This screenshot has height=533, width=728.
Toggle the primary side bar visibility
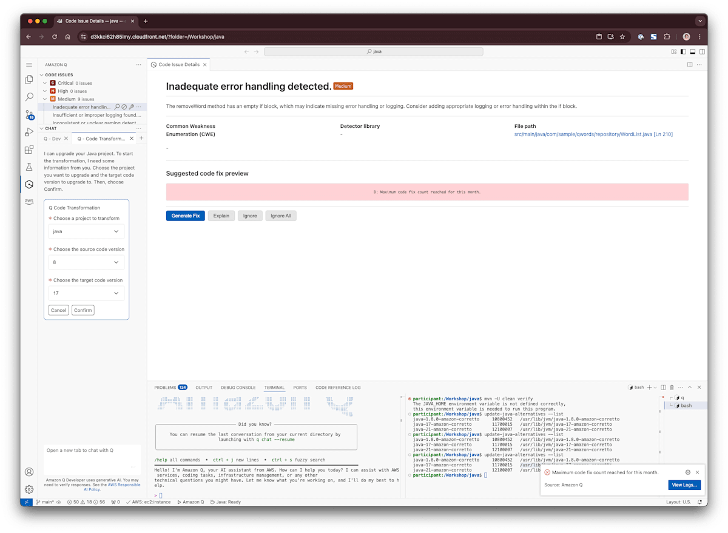pos(683,52)
